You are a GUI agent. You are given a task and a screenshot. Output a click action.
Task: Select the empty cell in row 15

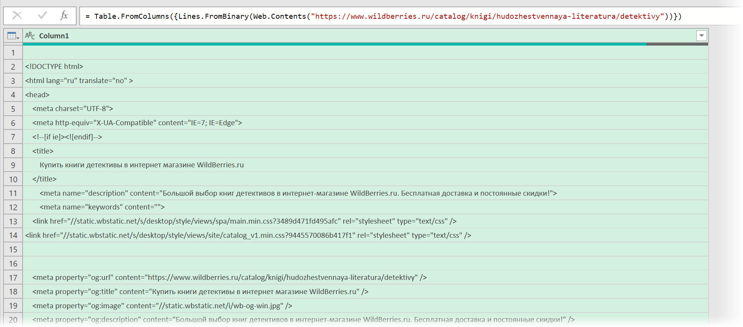click(x=365, y=250)
